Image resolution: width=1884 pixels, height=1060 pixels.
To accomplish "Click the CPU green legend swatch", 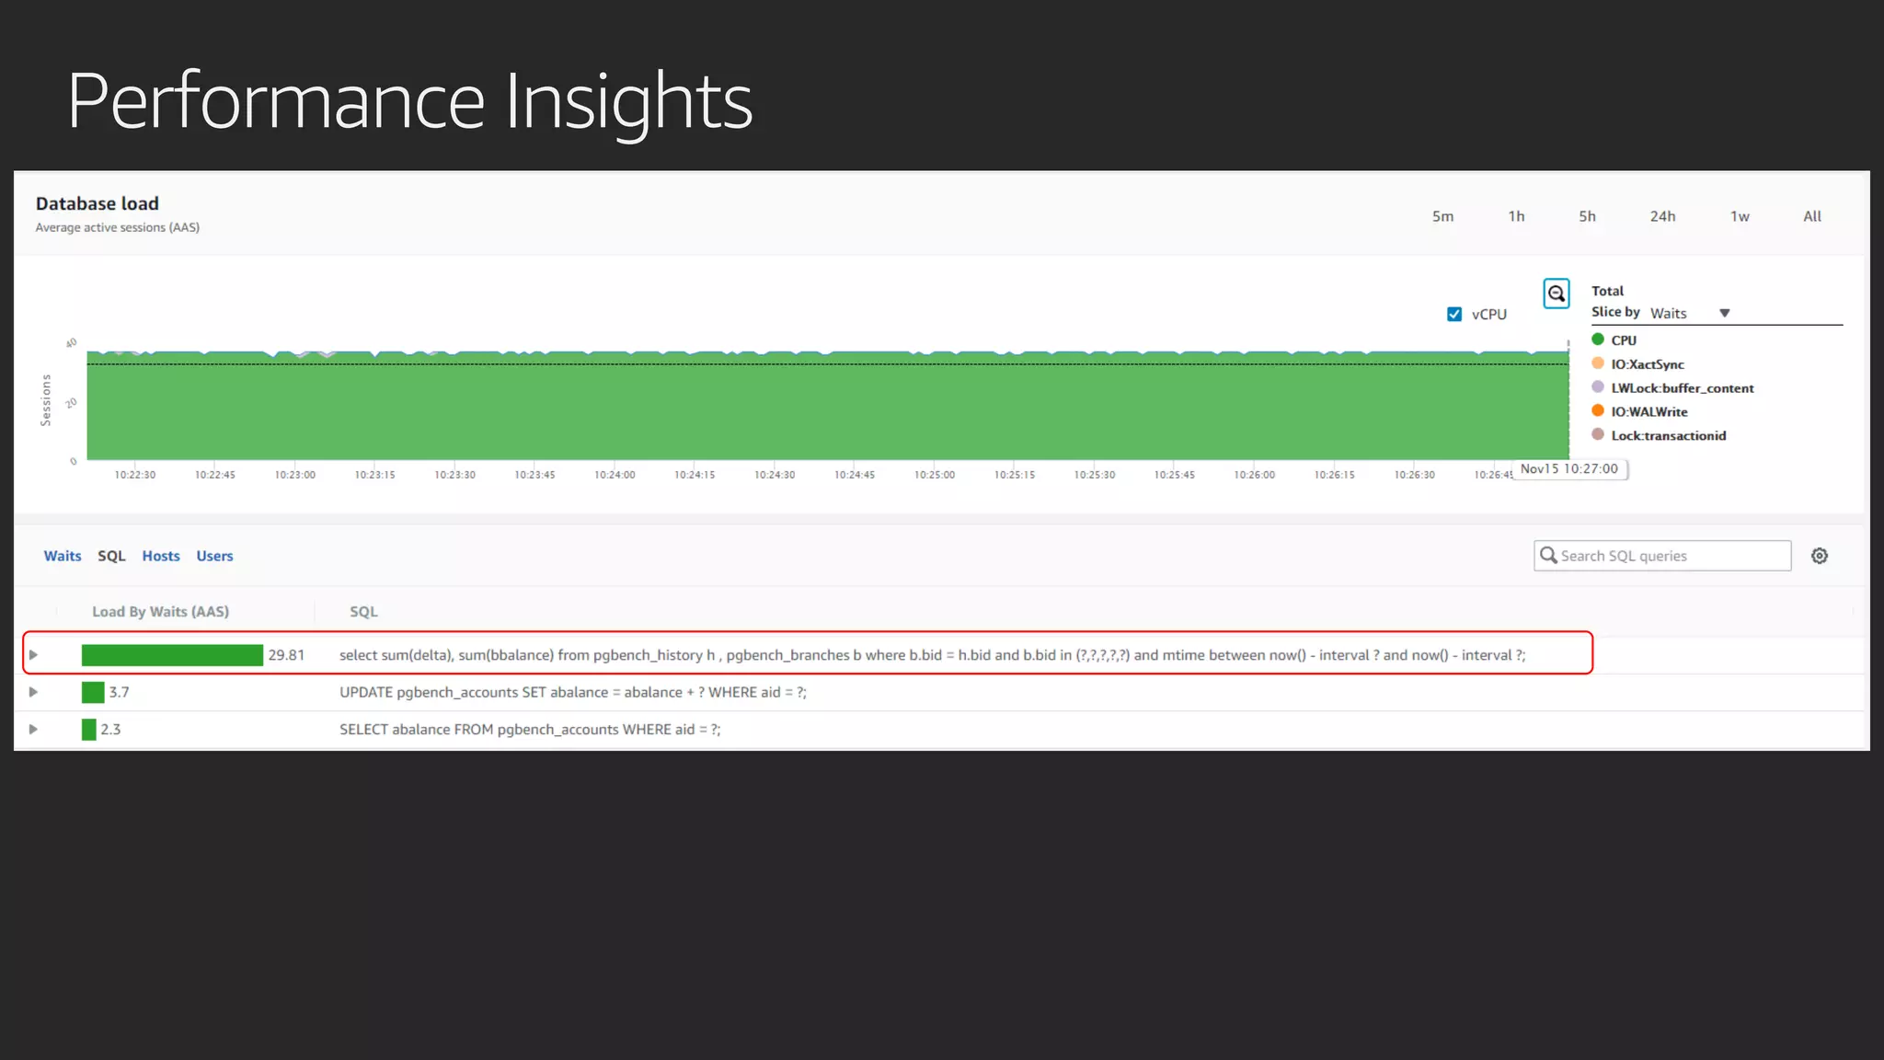I will pos(1598,340).
